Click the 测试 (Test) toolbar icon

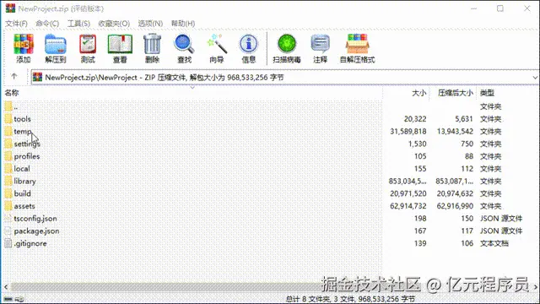pos(88,44)
